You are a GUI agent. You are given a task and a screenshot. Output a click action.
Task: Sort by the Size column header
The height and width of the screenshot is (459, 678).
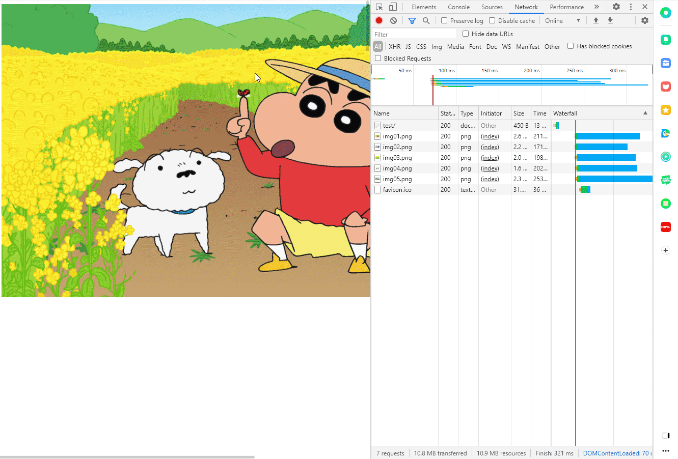click(x=521, y=113)
